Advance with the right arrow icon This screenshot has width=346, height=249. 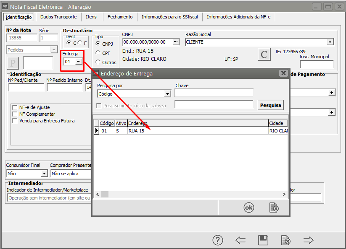(309, 240)
